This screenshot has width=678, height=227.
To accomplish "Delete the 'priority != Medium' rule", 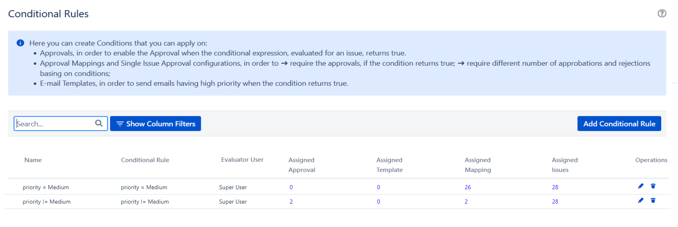I will coord(653,201).
